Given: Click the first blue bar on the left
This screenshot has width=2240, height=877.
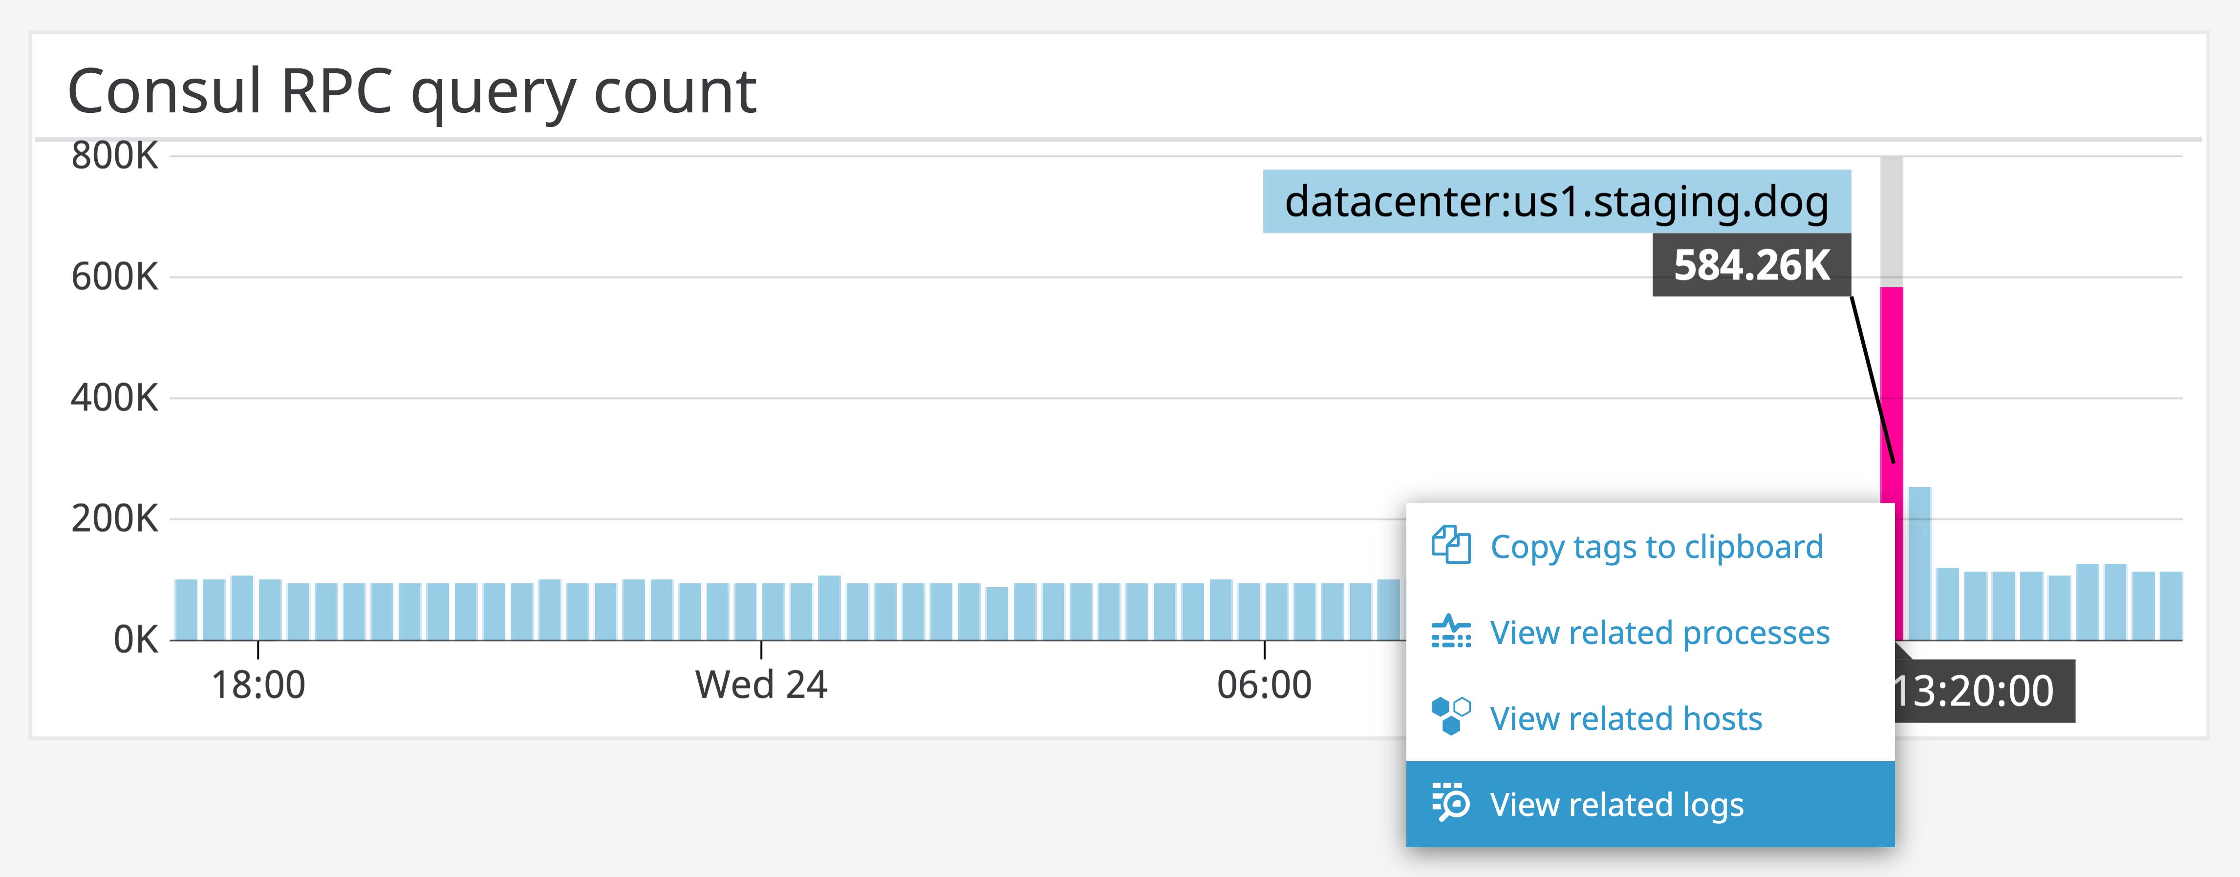Looking at the screenshot, I should pyautogui.click(x=186, y=609).
